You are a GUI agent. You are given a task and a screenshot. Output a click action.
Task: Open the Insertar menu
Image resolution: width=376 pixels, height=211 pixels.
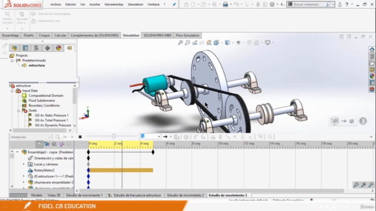point(95,4)
